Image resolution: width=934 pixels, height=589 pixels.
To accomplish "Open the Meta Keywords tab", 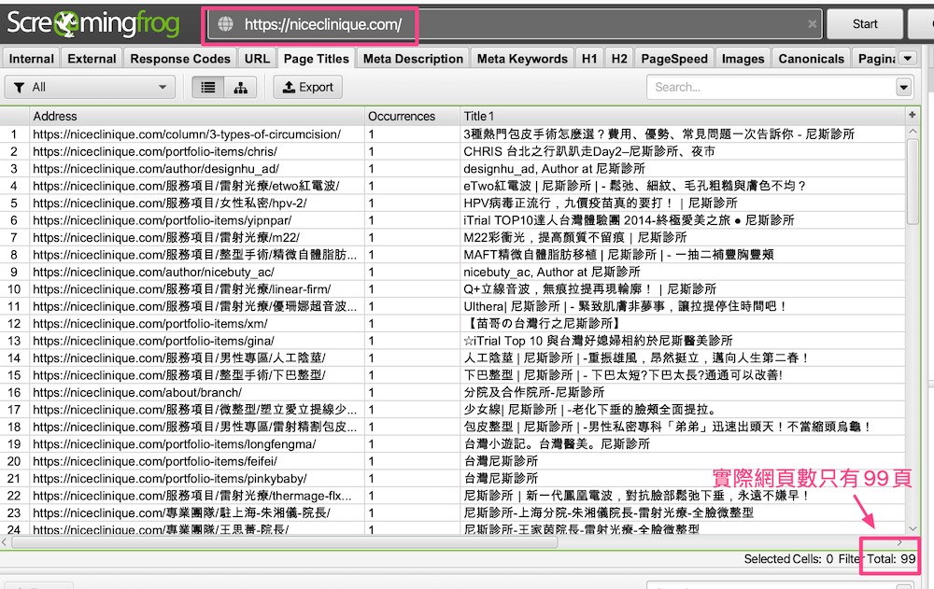I will coord(522,59).
